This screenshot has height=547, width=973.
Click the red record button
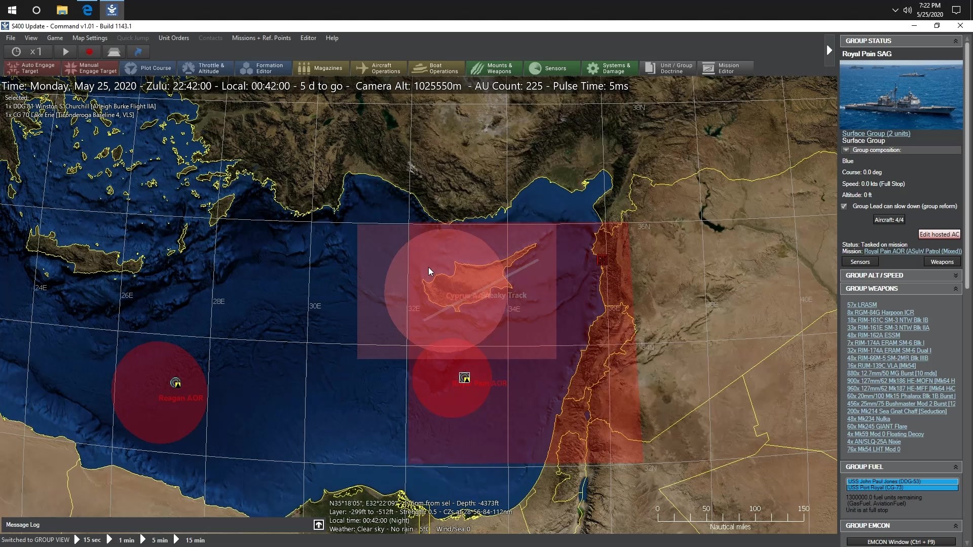[90, 52]
